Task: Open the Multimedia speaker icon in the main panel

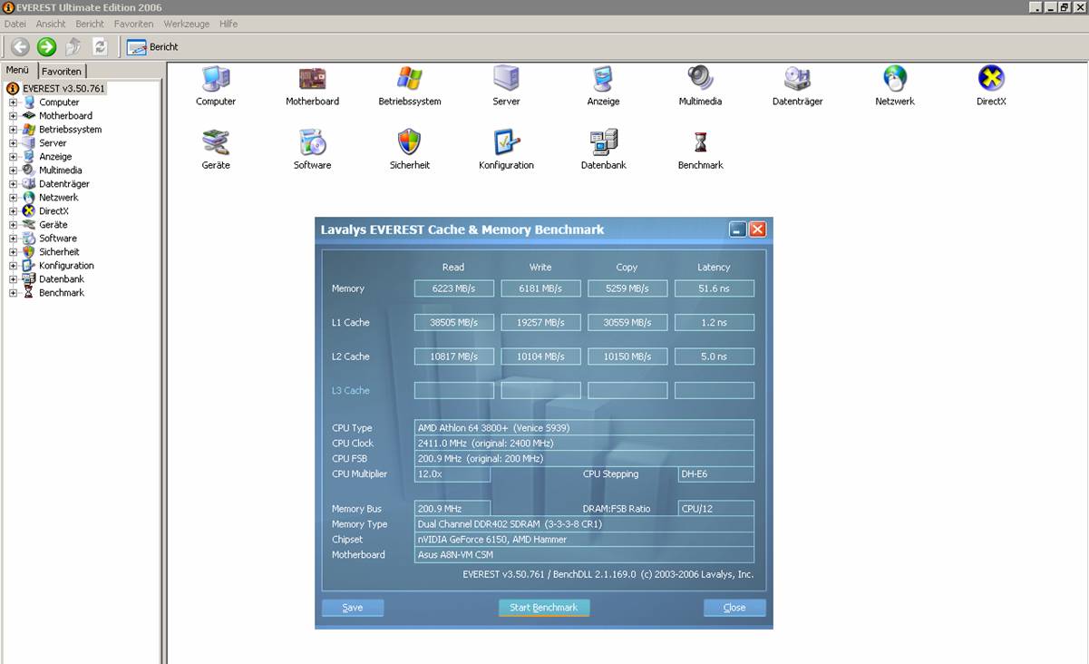Action: (700, 79)
